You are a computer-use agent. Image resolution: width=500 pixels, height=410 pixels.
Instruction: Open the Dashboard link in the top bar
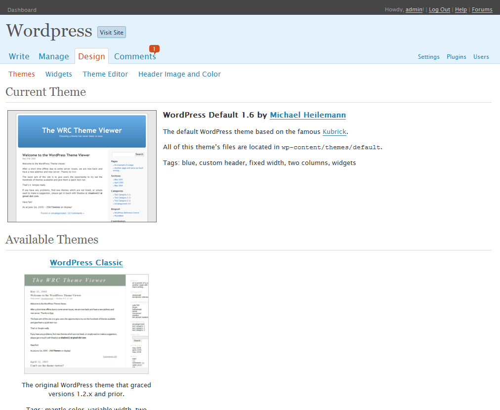(x=22, y=10)
